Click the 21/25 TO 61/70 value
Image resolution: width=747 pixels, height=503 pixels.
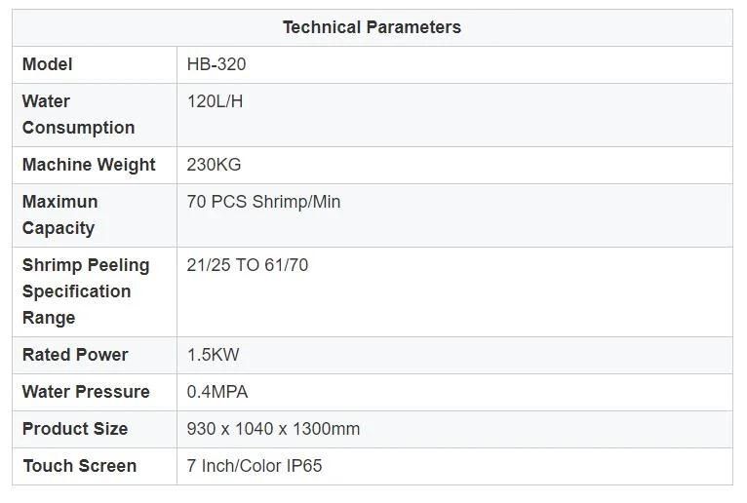pyautogui.click(x=248, y=265)
